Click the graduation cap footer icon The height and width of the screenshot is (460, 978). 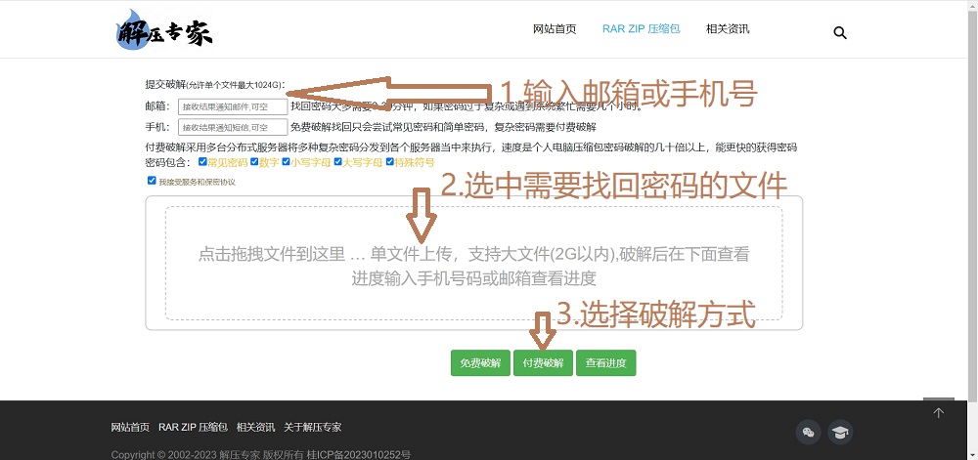tap(839, 433)
